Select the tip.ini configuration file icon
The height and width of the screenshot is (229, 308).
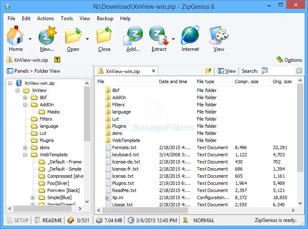tap(107, 197)
